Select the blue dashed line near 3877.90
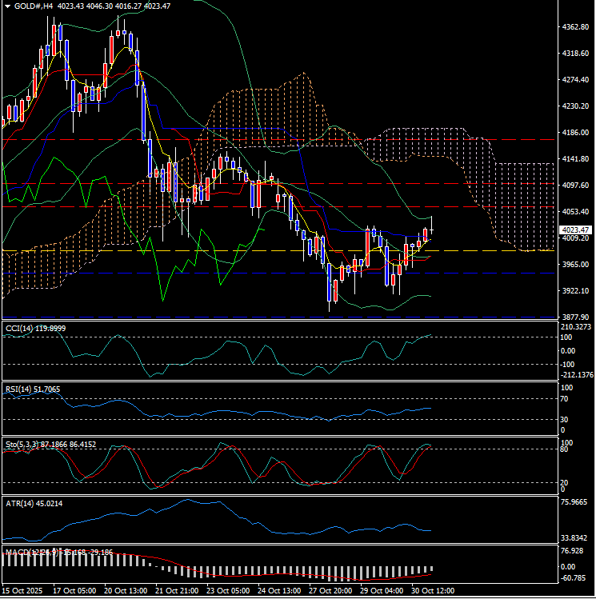This screenshot has width=596, height=599. coord(240,317)
